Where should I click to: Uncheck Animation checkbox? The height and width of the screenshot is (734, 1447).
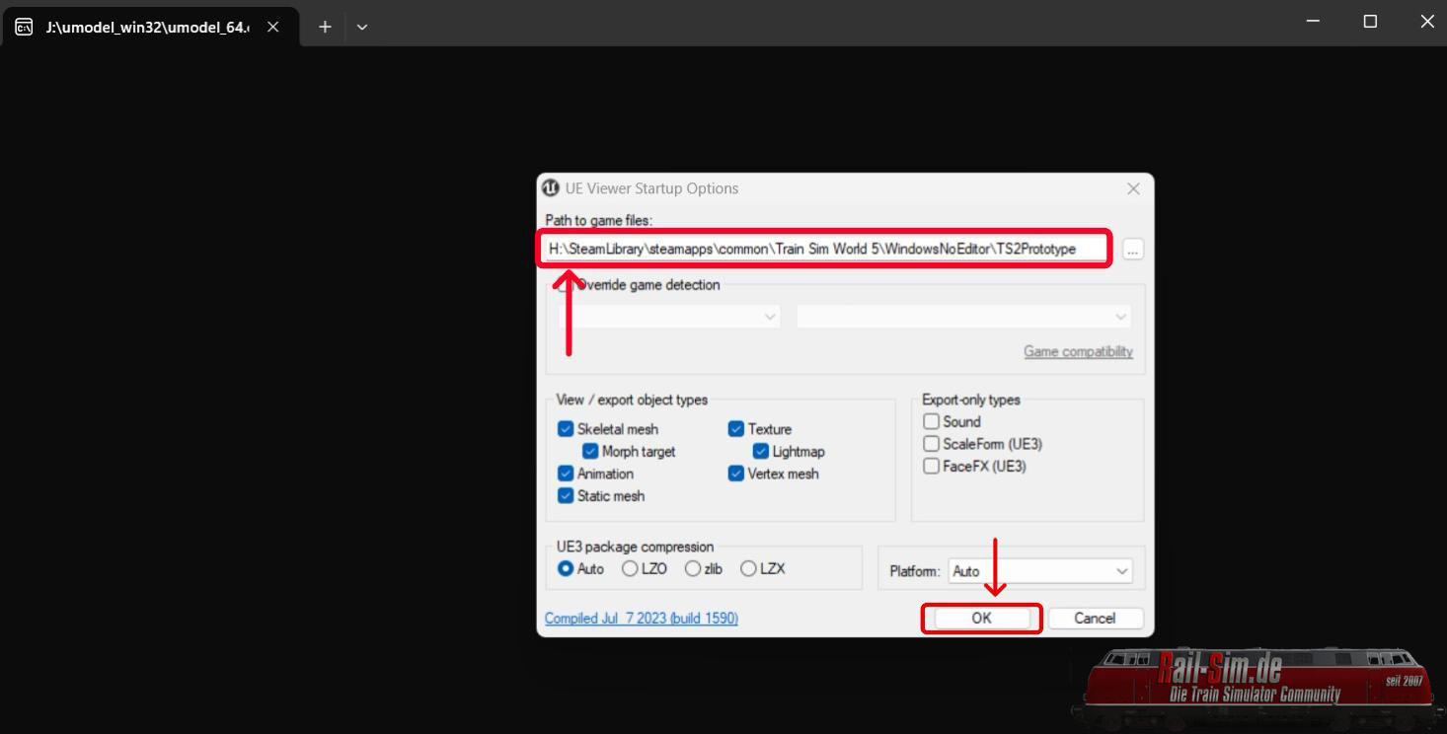pos(566,474)
